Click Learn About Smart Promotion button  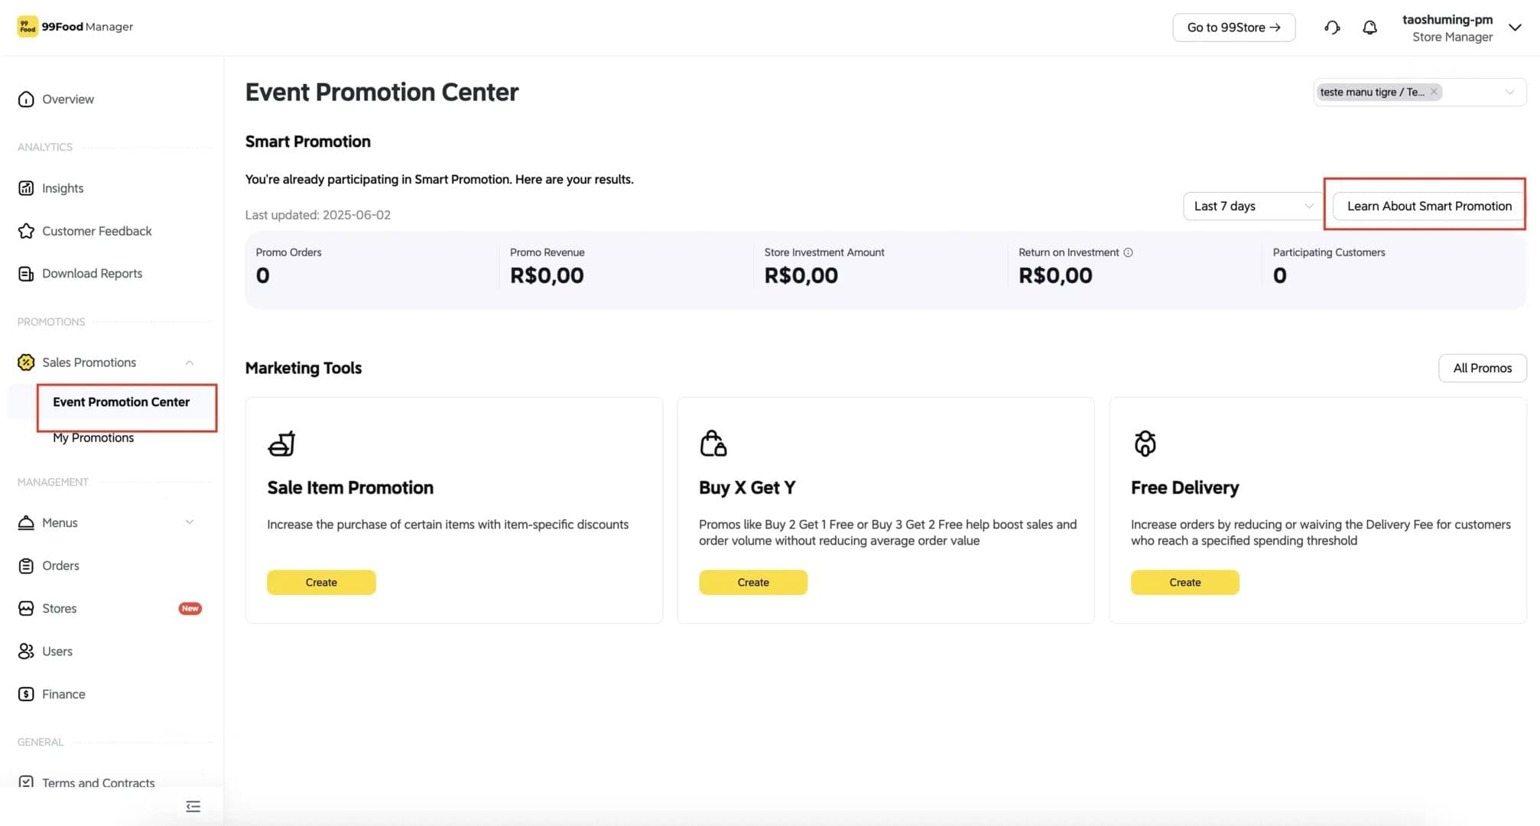[x=1429, y=206]
